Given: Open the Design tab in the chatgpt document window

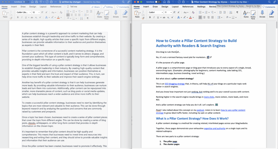Looking at the screenshot, I should 33,7.
